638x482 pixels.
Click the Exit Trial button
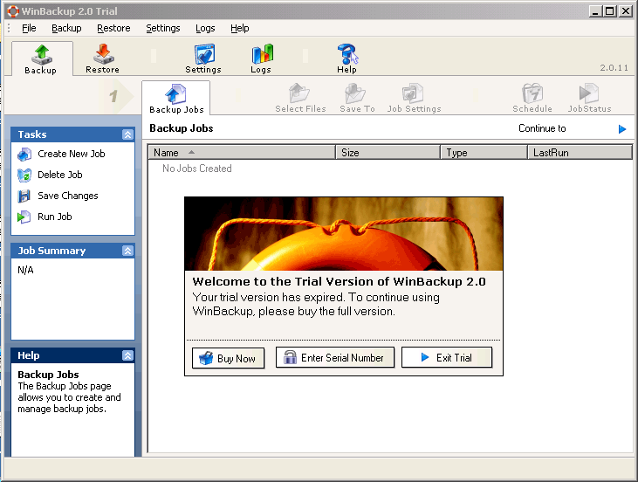pos(447,358)
